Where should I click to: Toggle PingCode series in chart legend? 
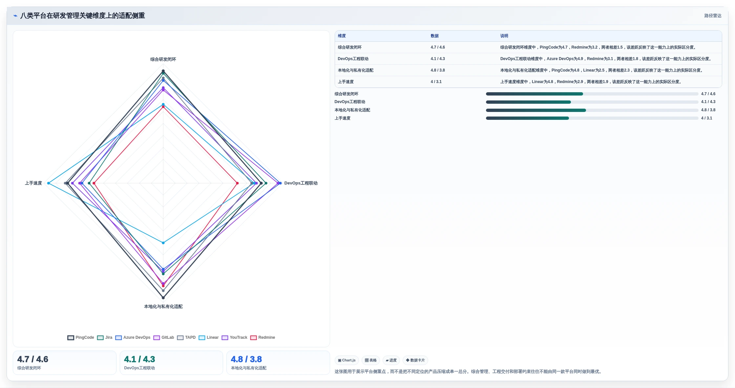click(81, 337)
